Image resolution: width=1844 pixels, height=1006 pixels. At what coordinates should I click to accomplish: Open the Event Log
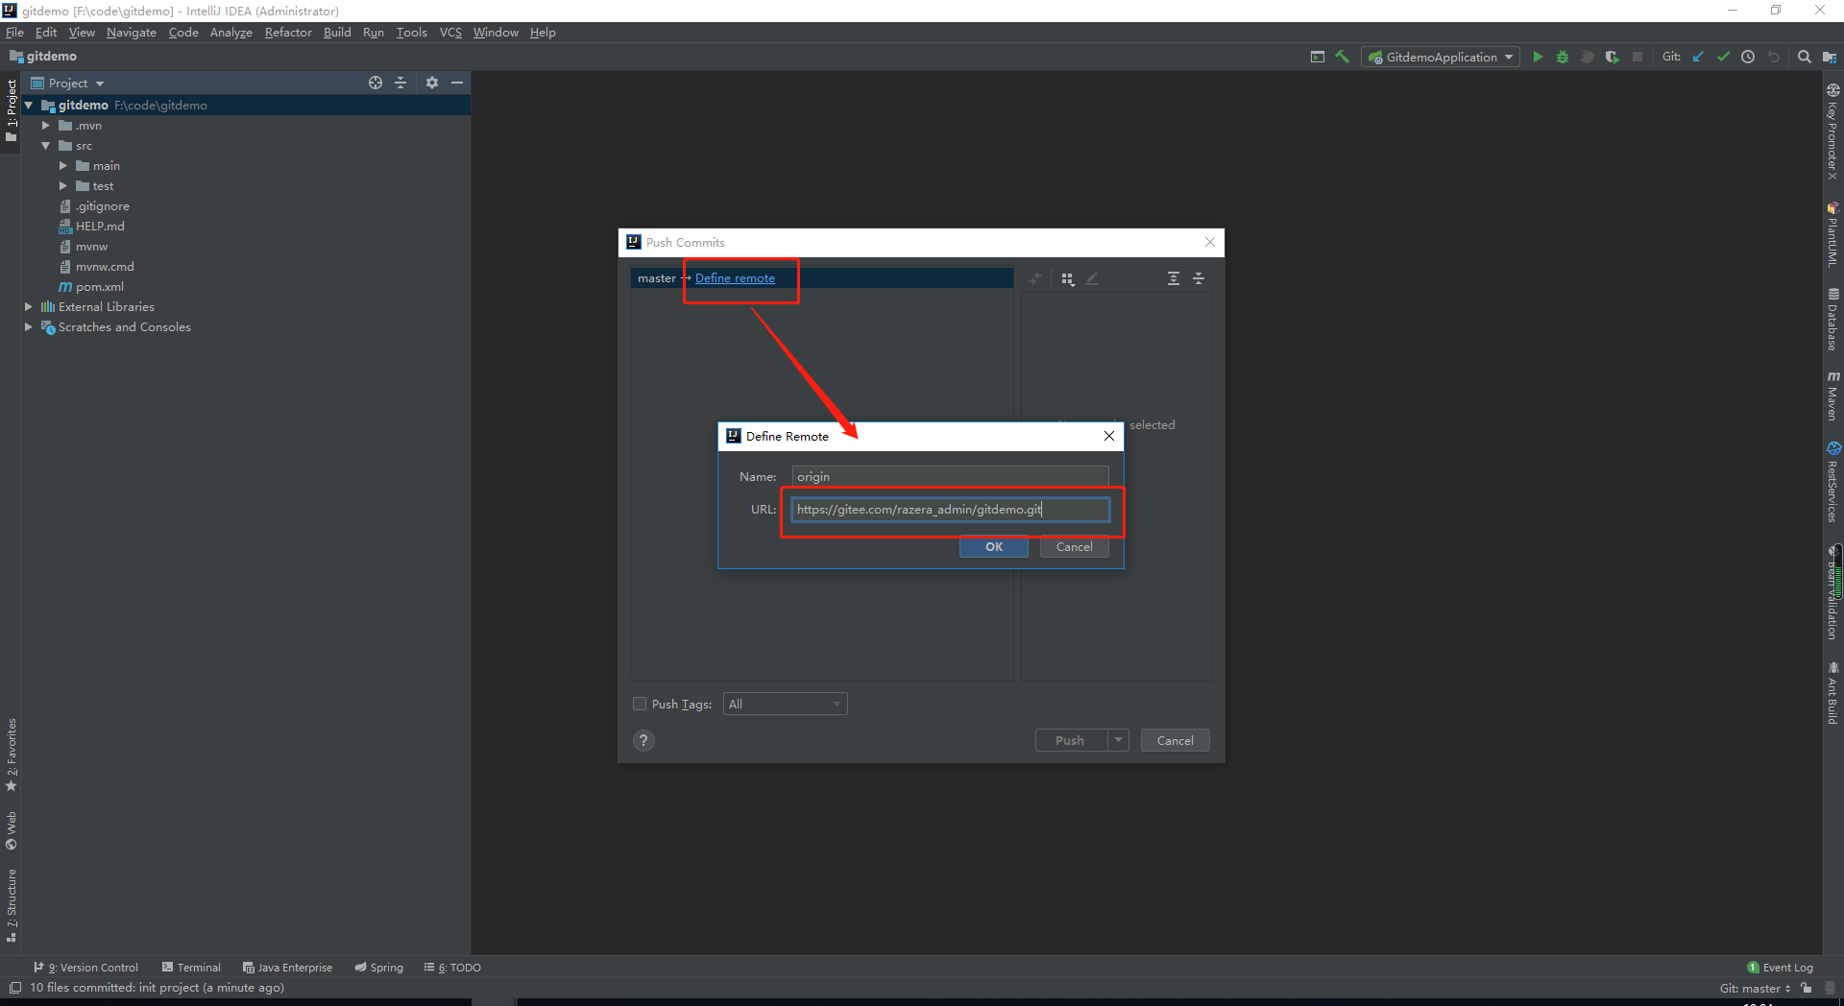tap(1780, 968)
